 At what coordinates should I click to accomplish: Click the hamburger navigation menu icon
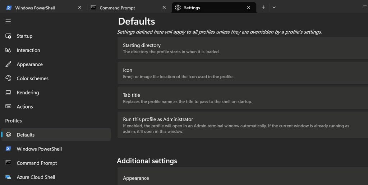click(8, 22)
